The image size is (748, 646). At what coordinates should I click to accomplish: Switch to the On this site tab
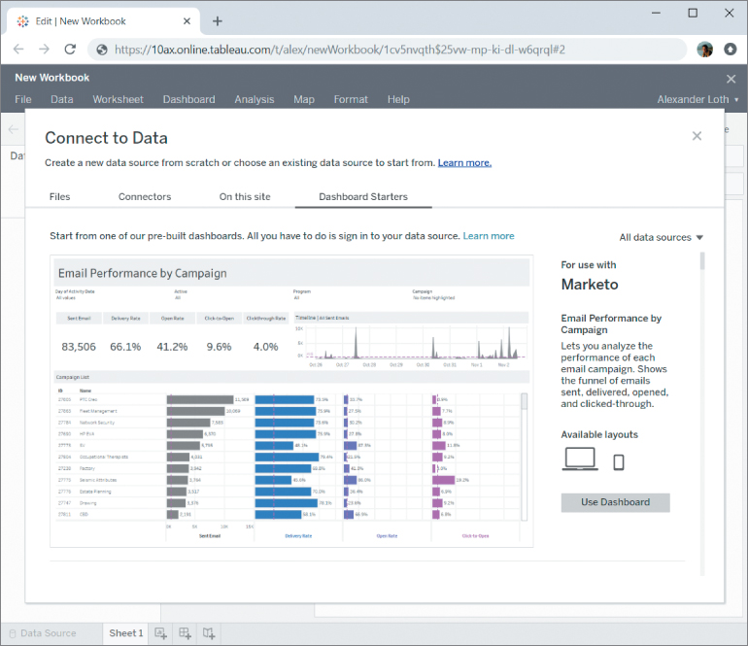(245, 196)
